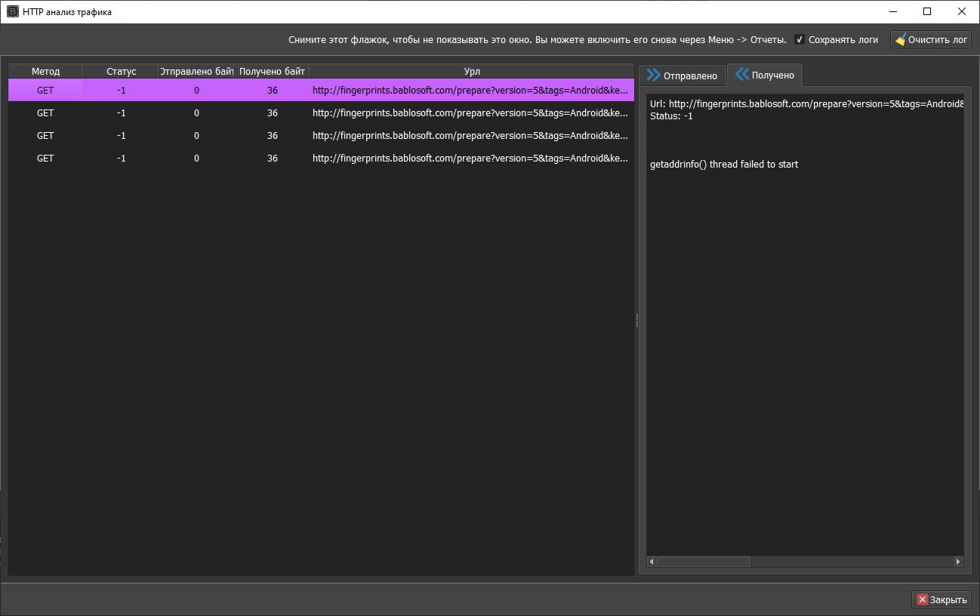Viewport: 980px width, 616px height.
Task: Click the splitter handle between panels
Action: (637, 321)
